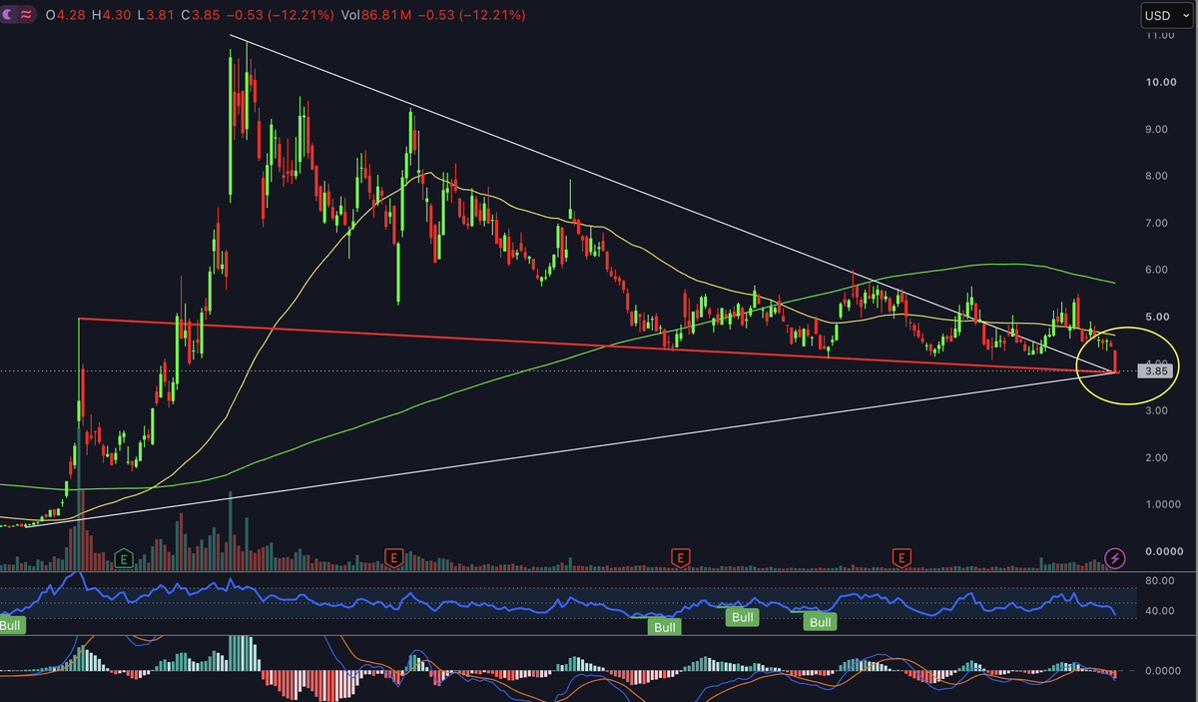Click the 6.00 price axis label
The width and height of the screenshot is (1198, 702).
pos(1156,270)
